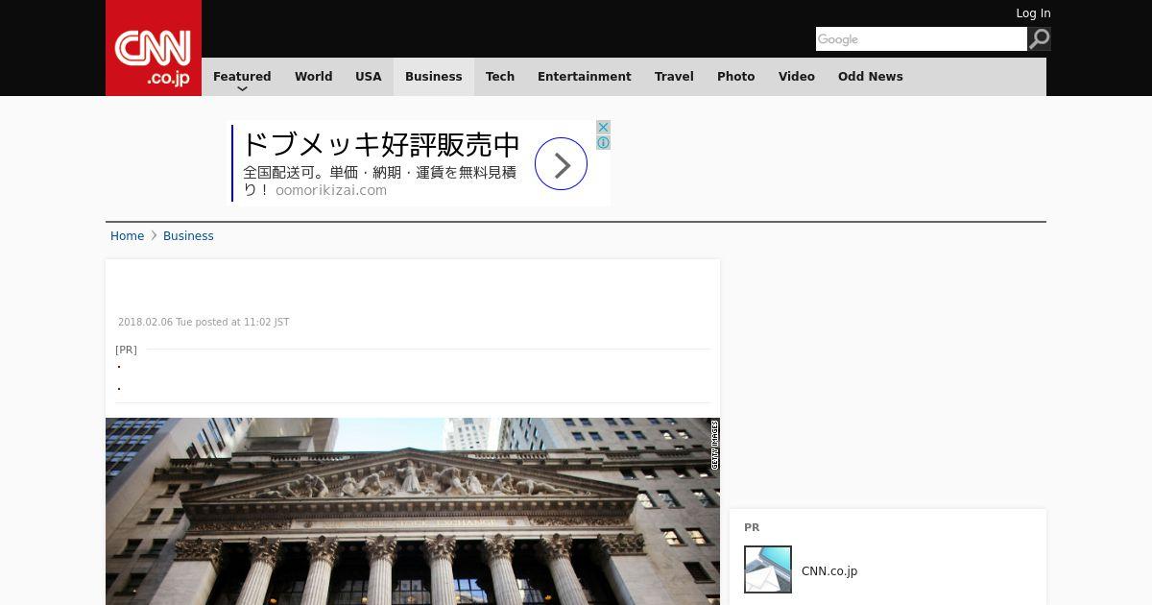Click the PR mail thumbnail icon
Viewport: 1152px width, 605px height.
click(768, 569)
